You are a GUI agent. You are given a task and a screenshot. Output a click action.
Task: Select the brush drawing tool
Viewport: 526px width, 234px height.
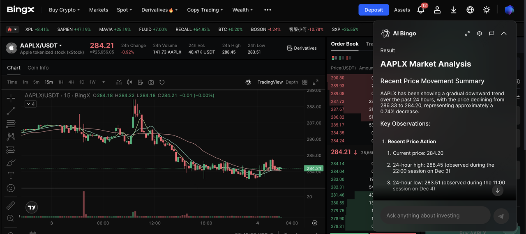pyautogui.click(x=11, y=163)
